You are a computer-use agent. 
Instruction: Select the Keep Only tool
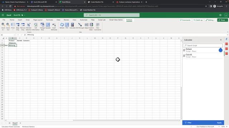pos(18,26)
